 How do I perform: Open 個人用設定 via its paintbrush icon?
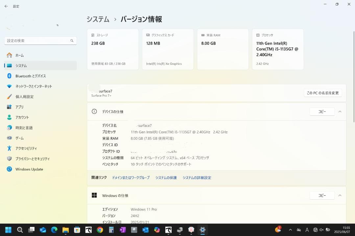point(9,97)
